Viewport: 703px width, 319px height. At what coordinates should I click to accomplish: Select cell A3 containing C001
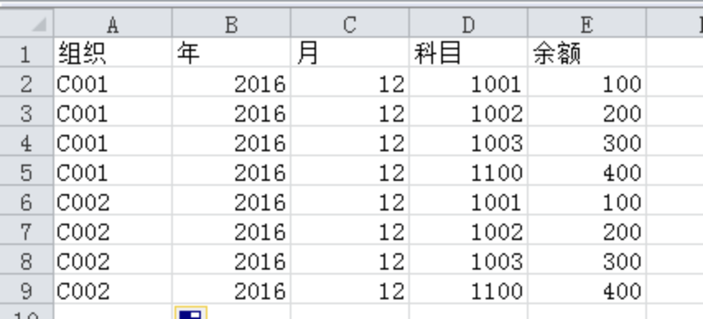(x=113, y=112)
